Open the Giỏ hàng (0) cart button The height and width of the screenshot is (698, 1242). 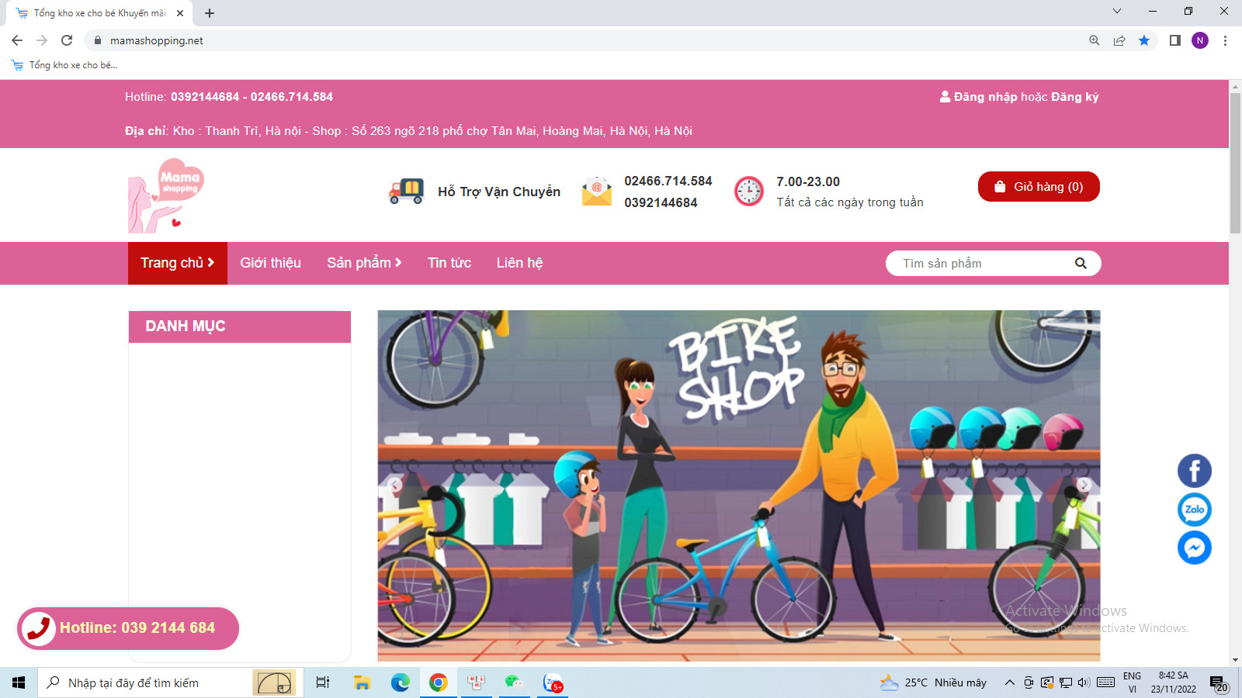[1039, 187]
